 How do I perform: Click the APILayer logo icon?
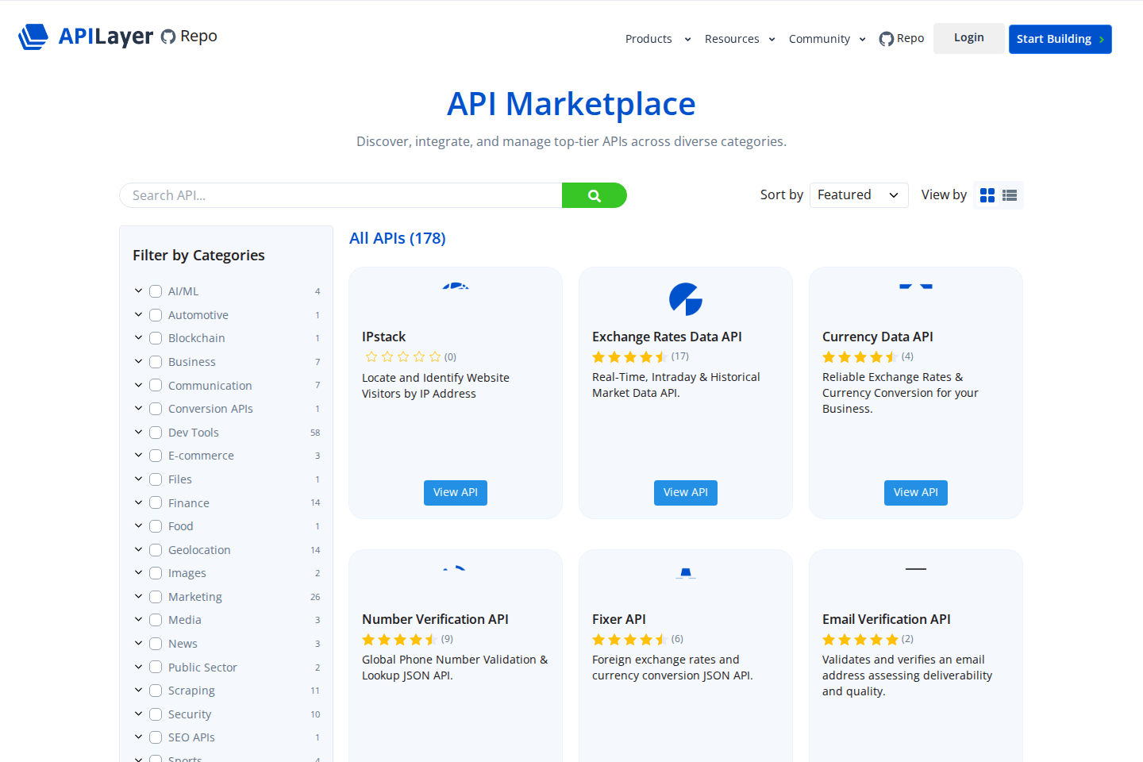(33, 36)
